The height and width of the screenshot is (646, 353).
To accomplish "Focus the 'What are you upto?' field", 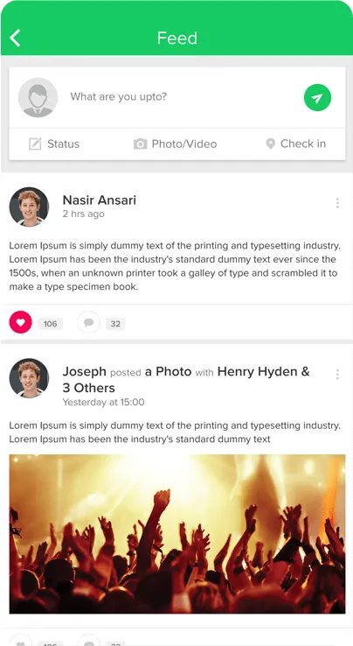I will coord(180,97).
